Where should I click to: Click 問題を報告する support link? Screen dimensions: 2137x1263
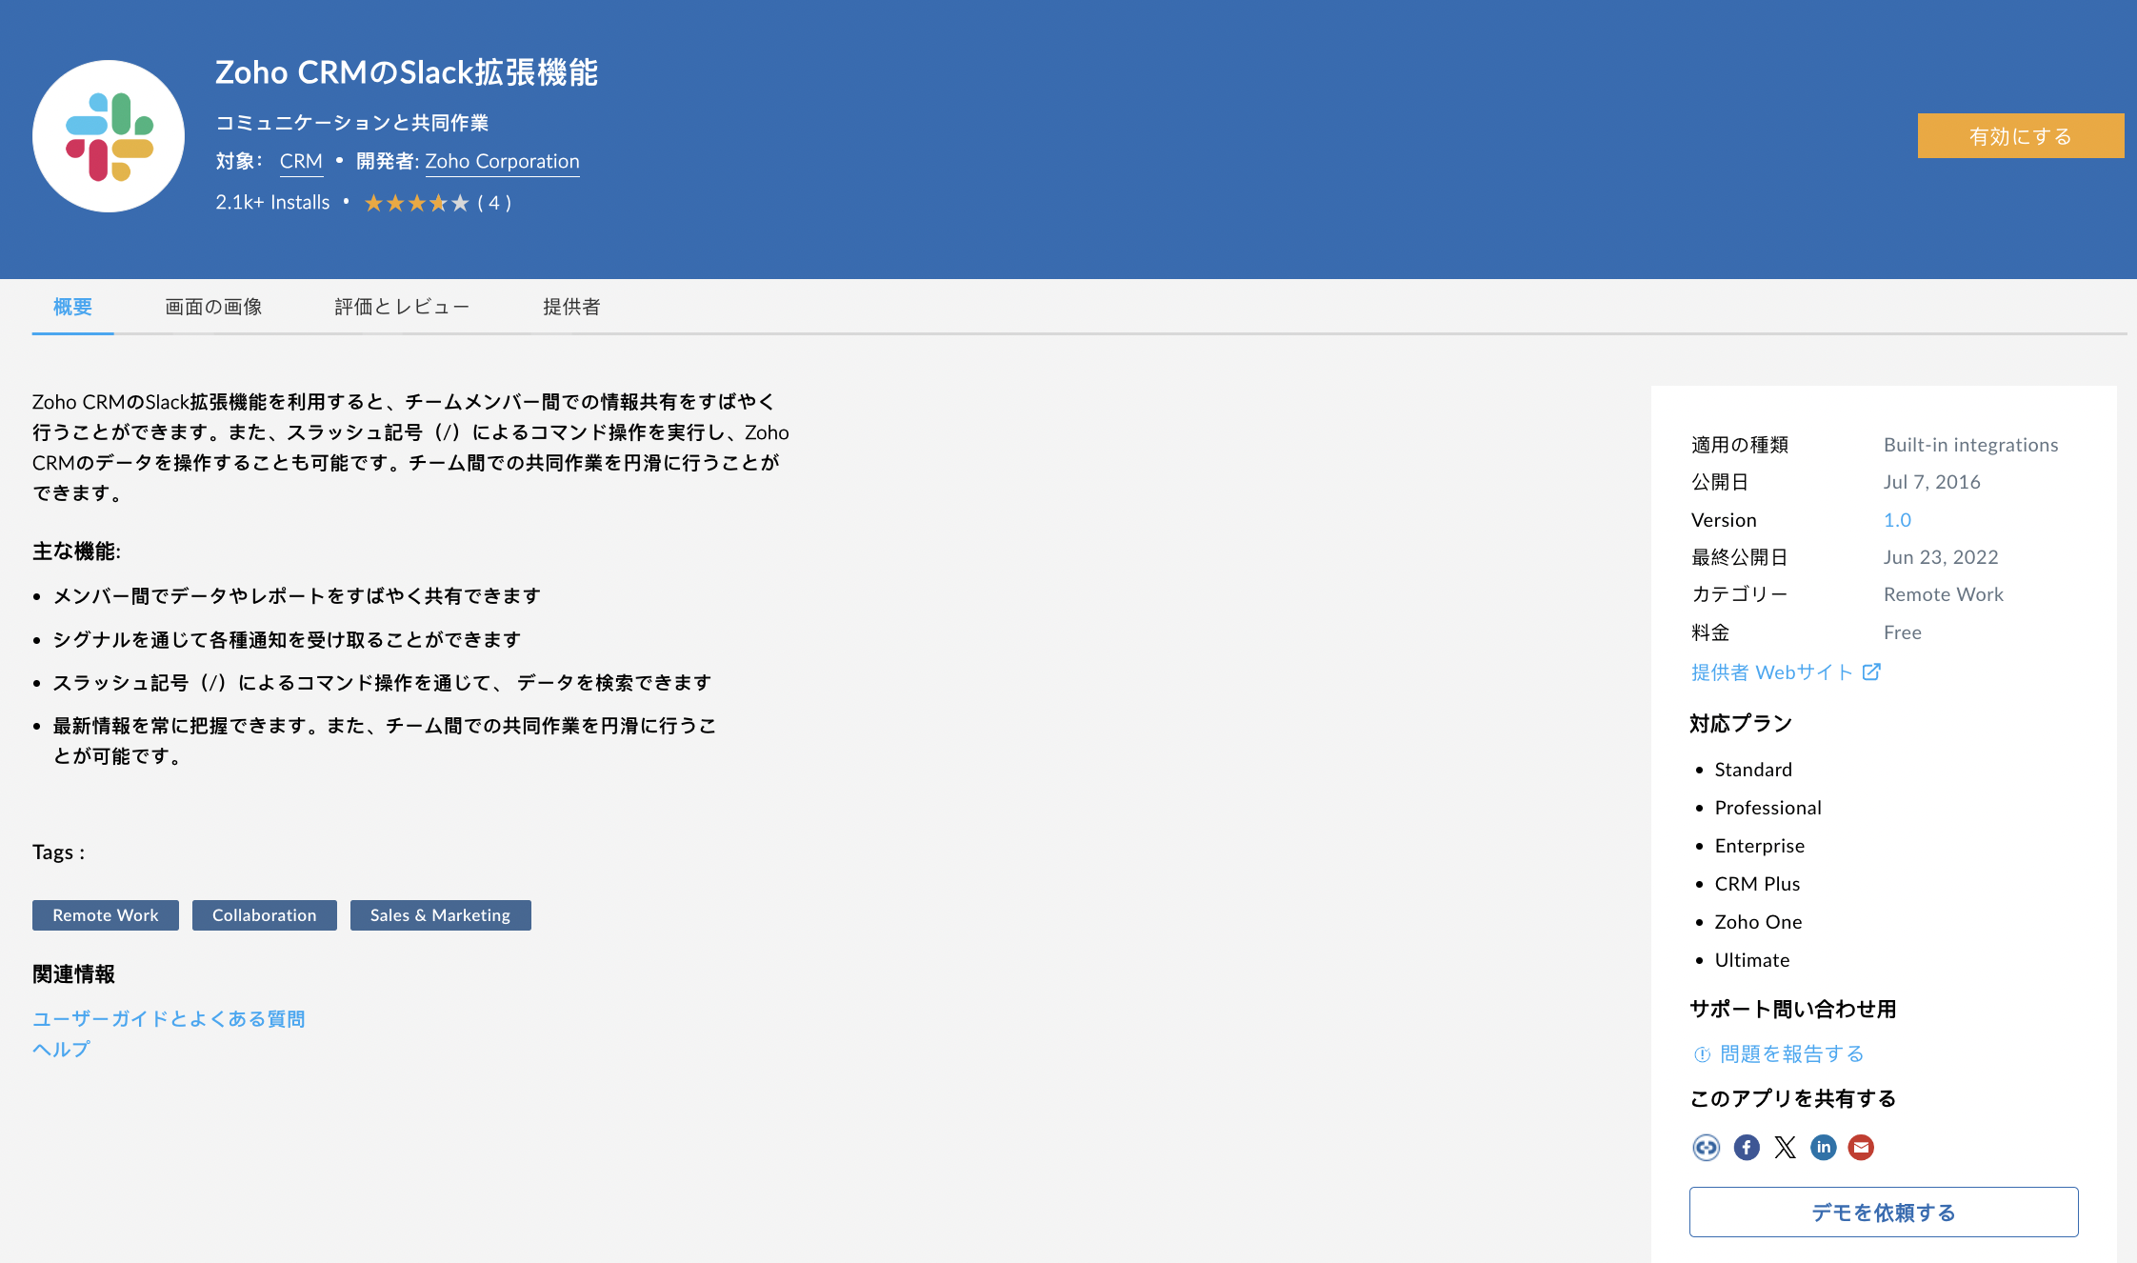(1790, 1053)
